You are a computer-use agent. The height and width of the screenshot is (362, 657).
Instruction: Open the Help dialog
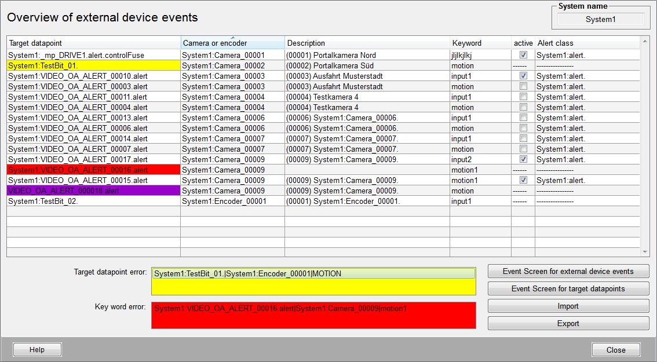tap(37, 350)
